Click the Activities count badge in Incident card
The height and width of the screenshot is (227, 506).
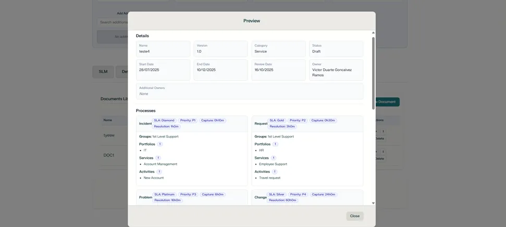pos(159,172)
